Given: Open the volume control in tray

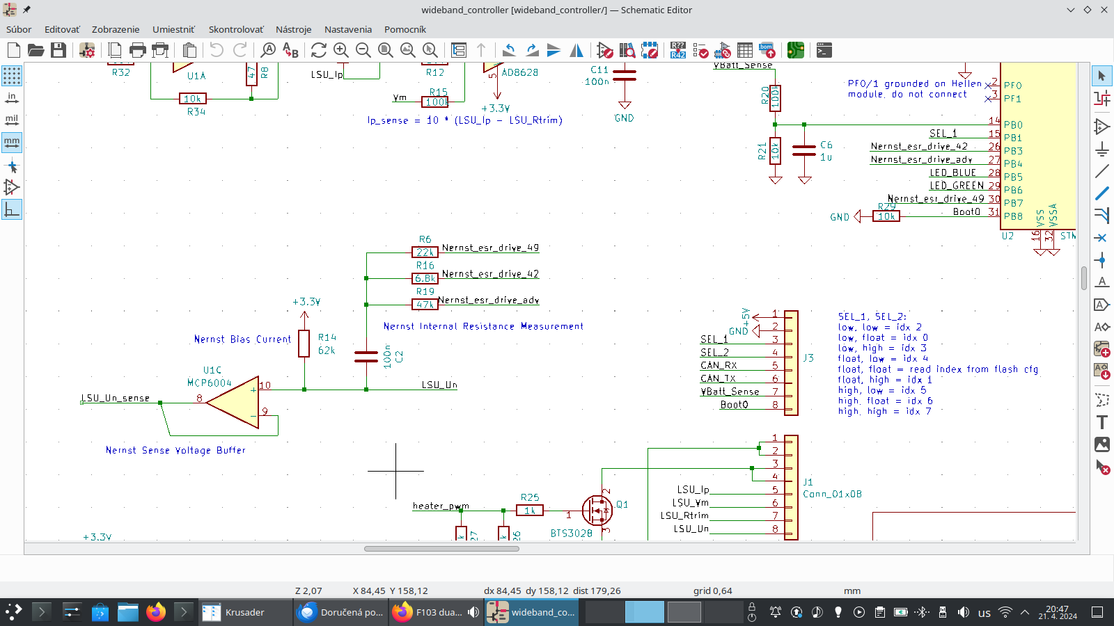Looking at the screenshot, I should pyautogui.click(x=964, y=612).
